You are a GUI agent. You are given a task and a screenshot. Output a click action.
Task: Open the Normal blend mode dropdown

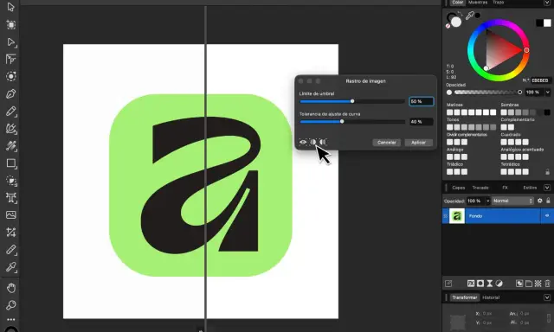tap(512, 201)
